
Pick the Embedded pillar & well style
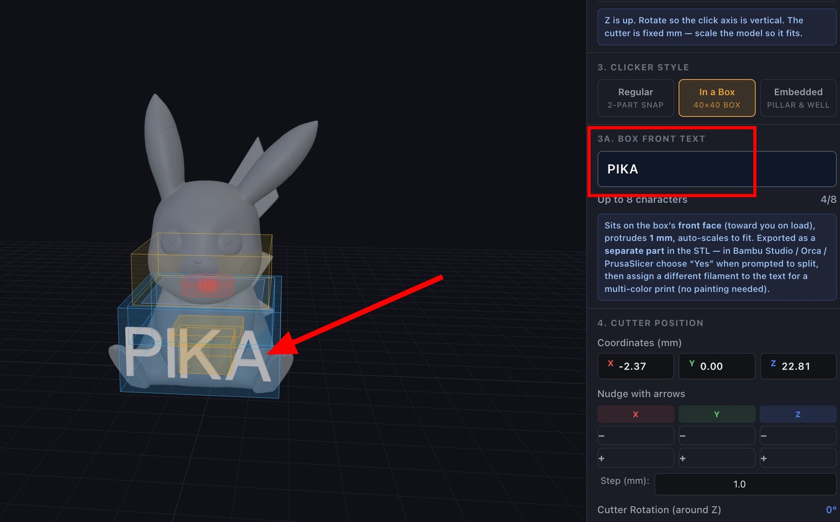click(798, 98)
